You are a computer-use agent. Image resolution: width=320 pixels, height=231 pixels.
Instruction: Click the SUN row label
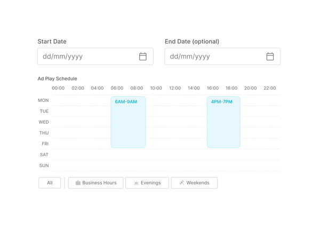44,165
